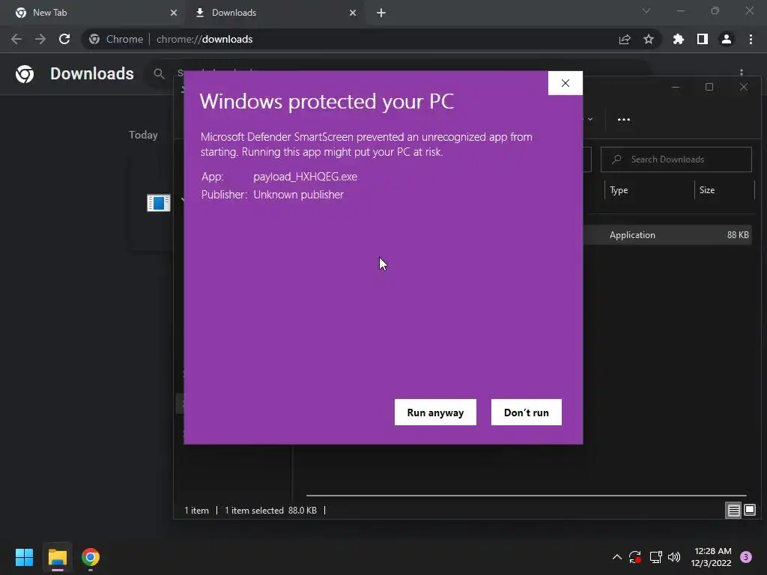Switch to the New Tab tab
767x575 pixels.
tap(93, 13)
